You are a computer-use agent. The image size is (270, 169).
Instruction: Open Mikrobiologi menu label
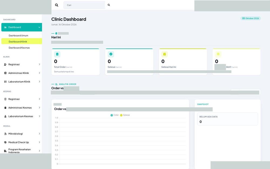click(x=15, y=134)
